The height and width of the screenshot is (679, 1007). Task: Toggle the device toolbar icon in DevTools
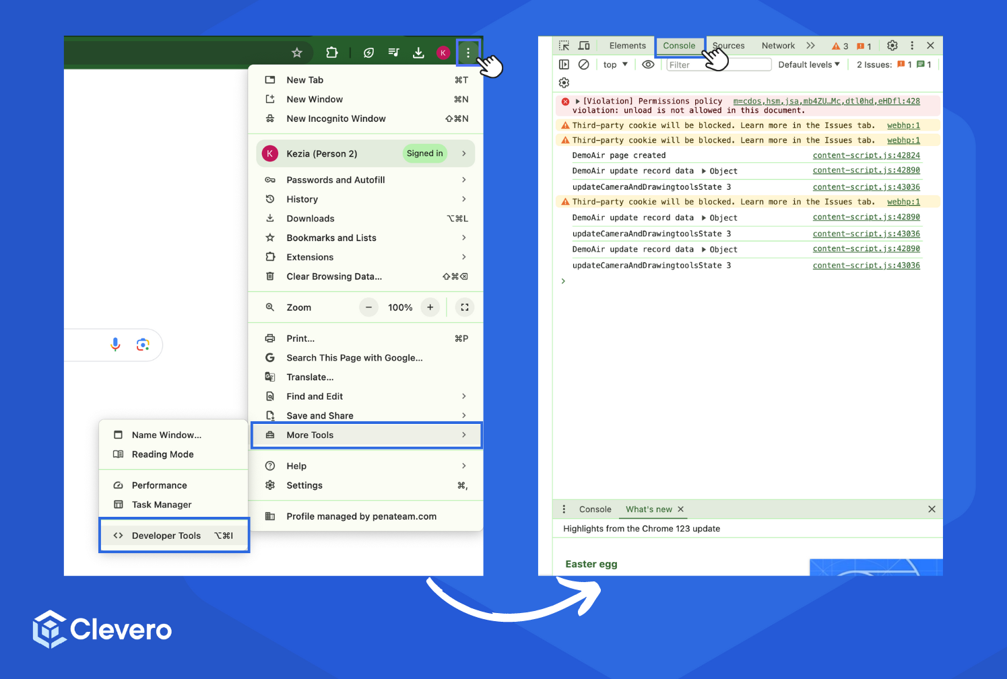[x=584, y=46]
